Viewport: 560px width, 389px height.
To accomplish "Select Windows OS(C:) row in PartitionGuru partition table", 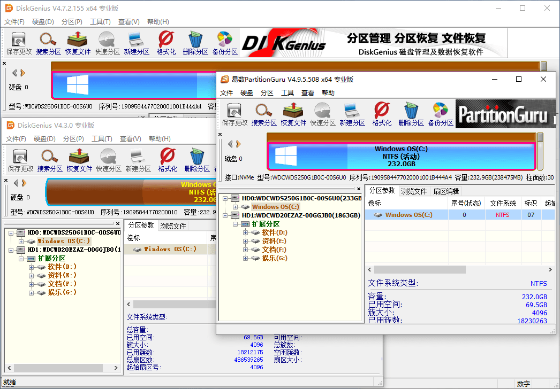I will [x=460, y=215].
